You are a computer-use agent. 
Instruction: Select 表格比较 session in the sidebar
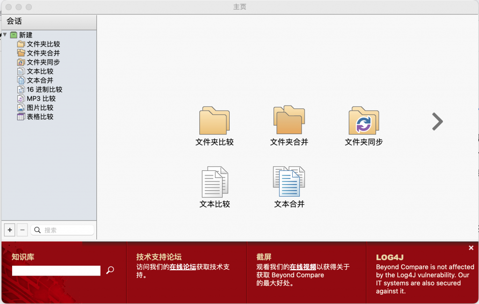coord(35,117)
